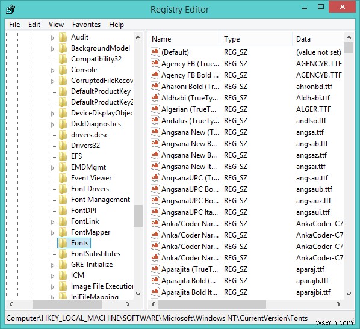Viewport: 360px width, 329px height.
Task: Open the File menu
Action: tap(14, 25)
